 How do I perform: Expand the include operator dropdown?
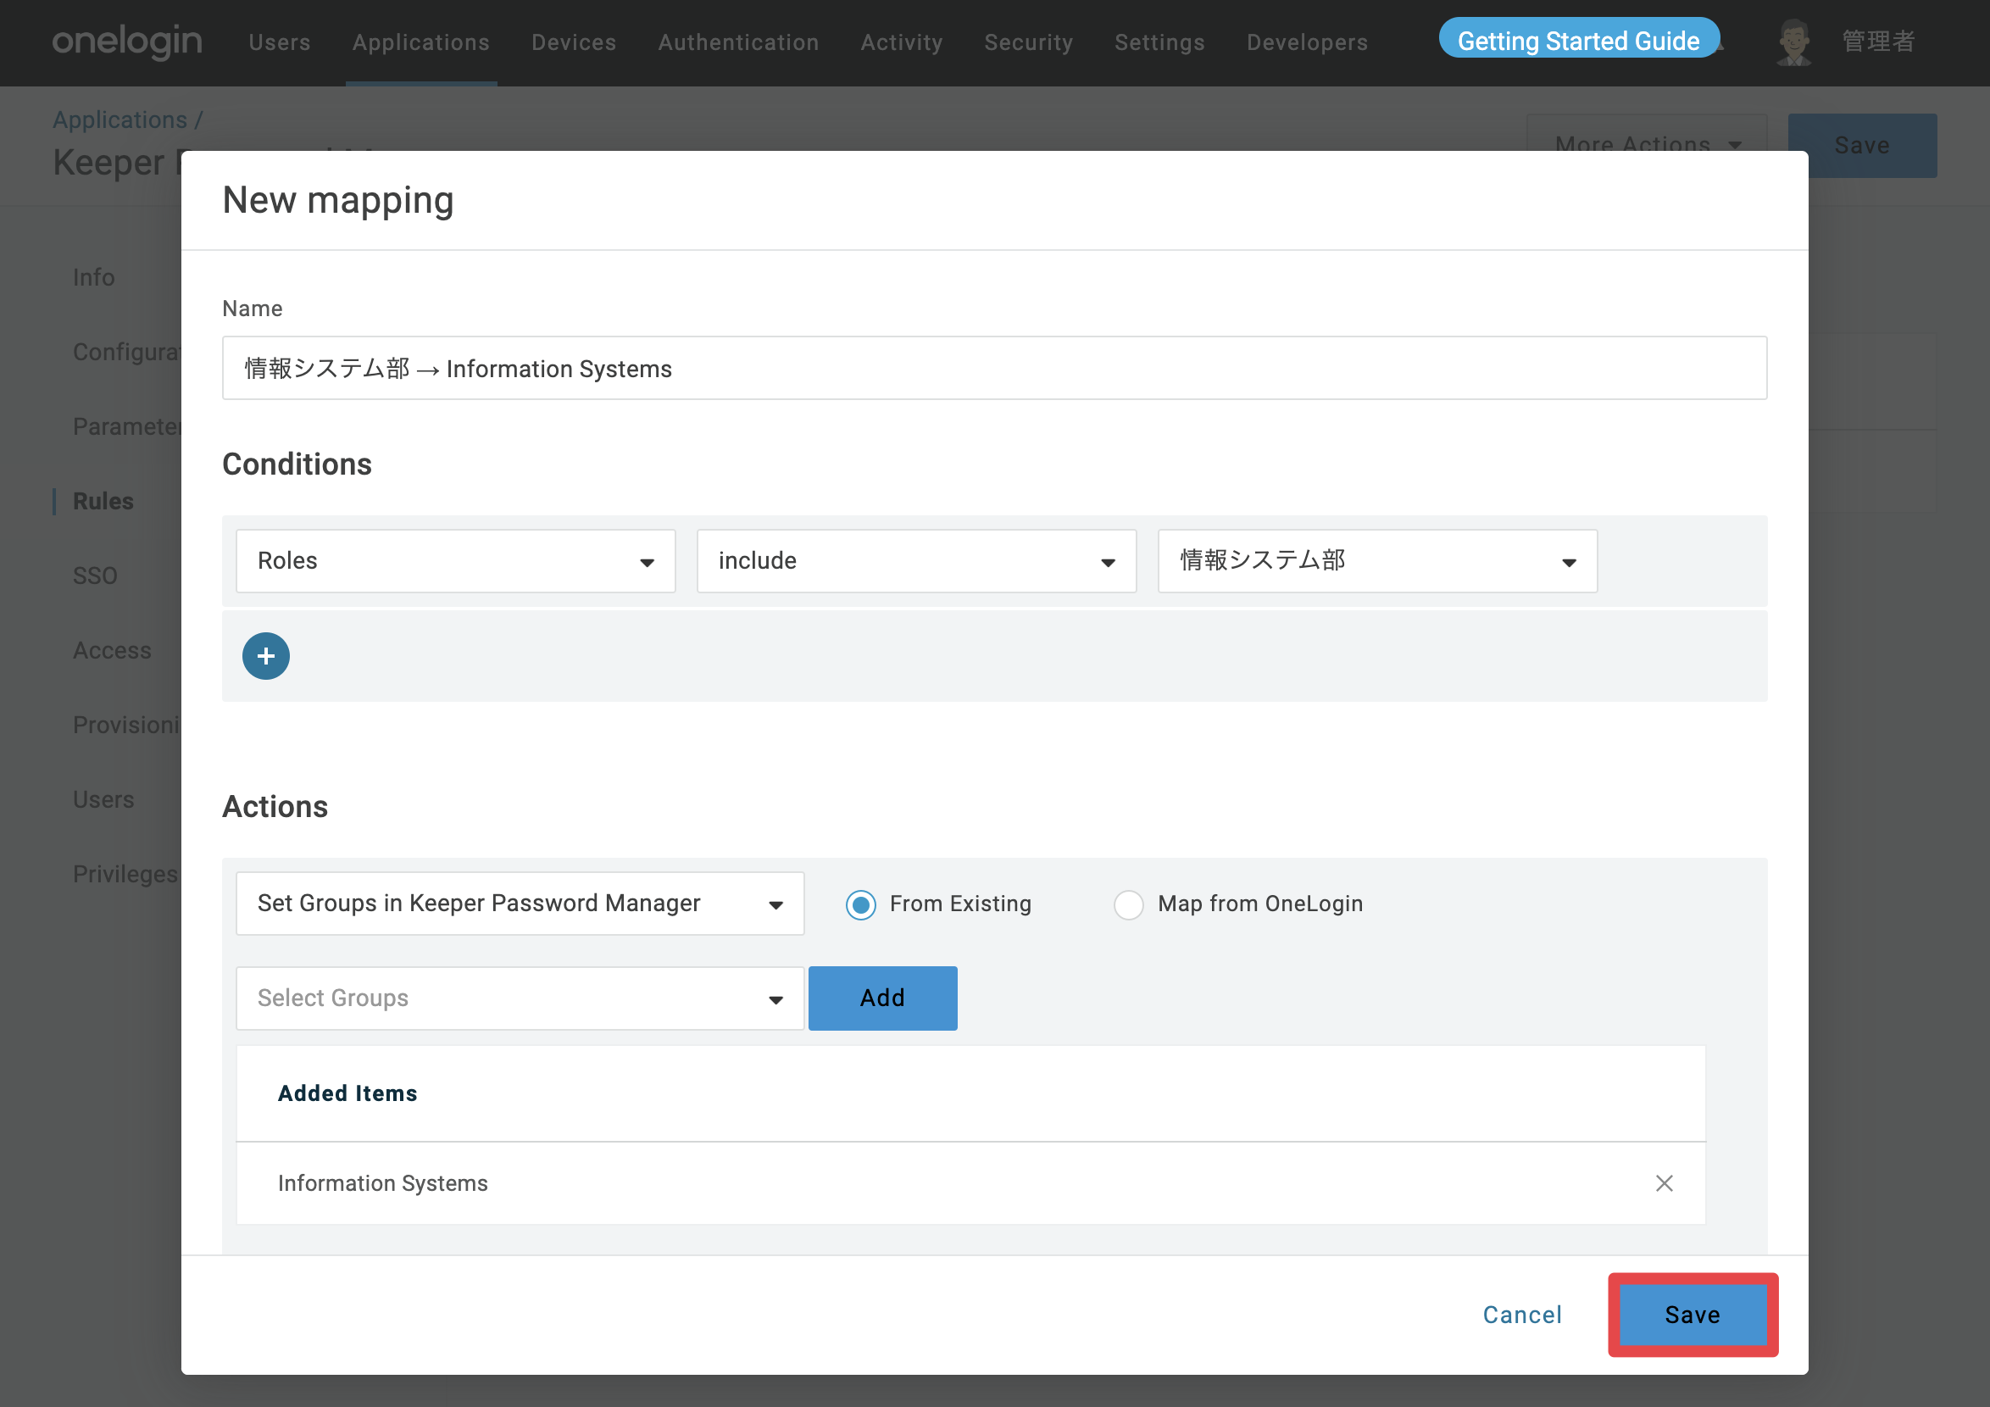tap(916, 561)
